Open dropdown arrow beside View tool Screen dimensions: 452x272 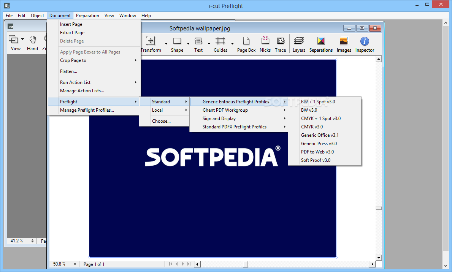pos(22,39)
